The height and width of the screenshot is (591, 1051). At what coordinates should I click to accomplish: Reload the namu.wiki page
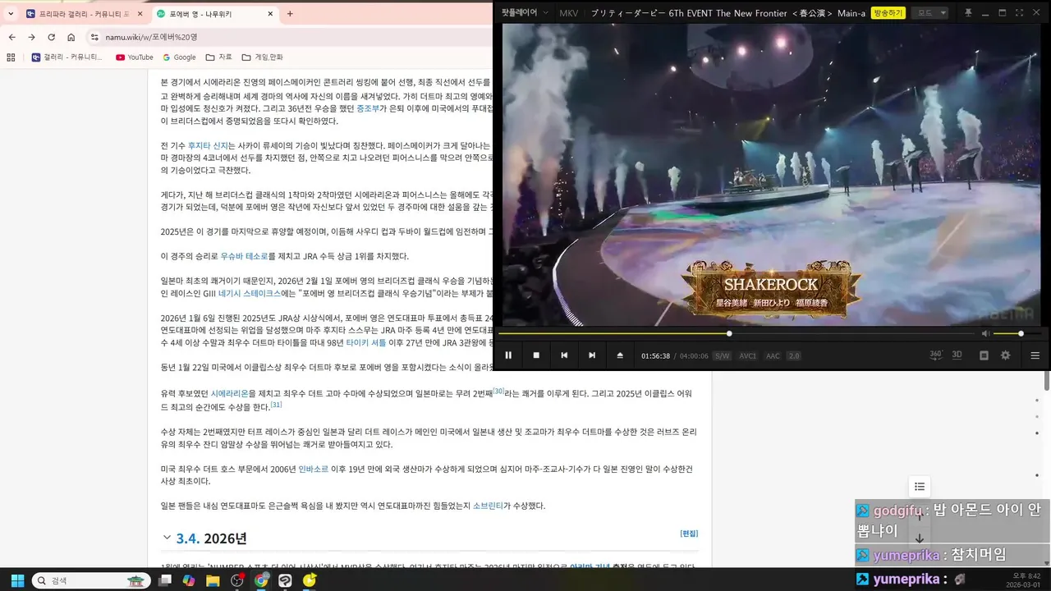pos(51,37)
